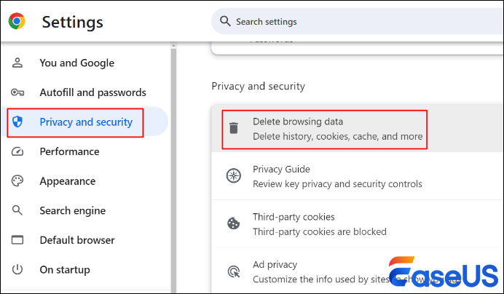Click the Third-party cookies cookie icon
This screenshot has width=504, height=294.
[234, 224]
